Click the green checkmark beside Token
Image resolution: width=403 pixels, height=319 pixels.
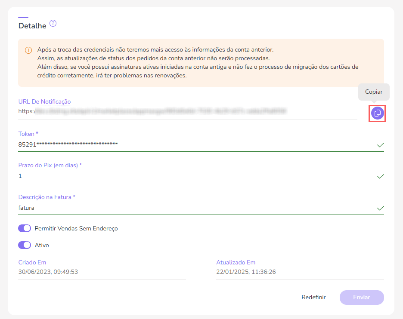[380, 145]
